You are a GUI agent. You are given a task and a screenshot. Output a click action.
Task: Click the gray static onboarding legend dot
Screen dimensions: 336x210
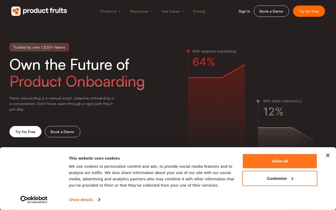[x=258, y=101]
